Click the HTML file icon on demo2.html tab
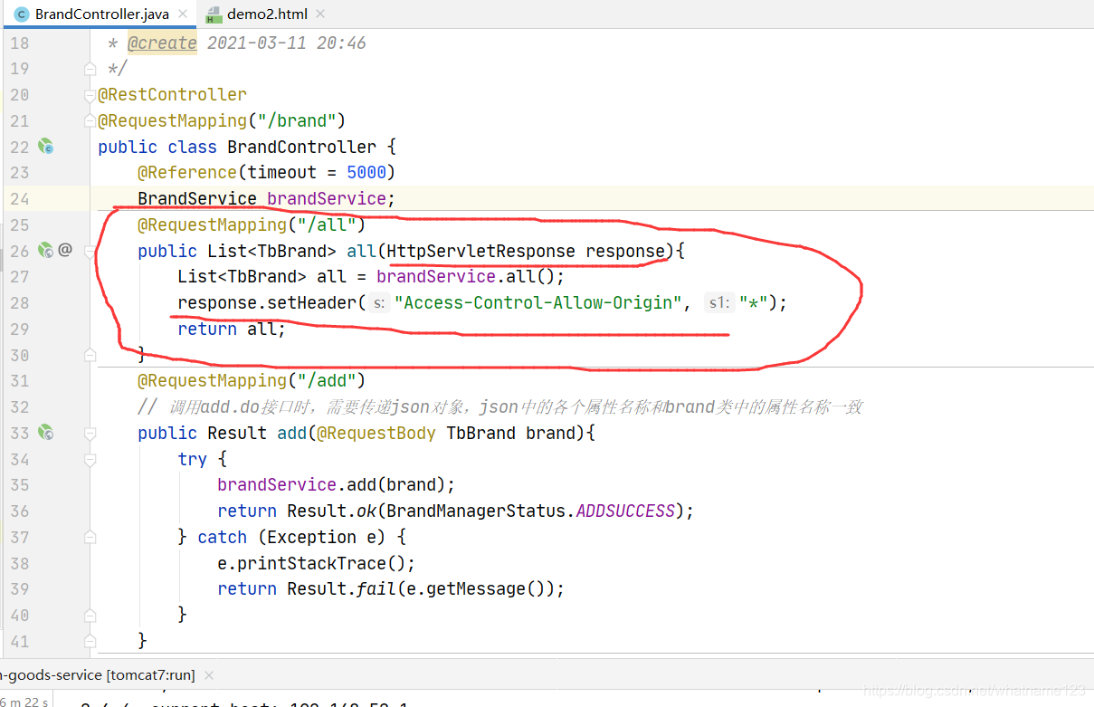 pyautogui.click(x=213, y=14)
